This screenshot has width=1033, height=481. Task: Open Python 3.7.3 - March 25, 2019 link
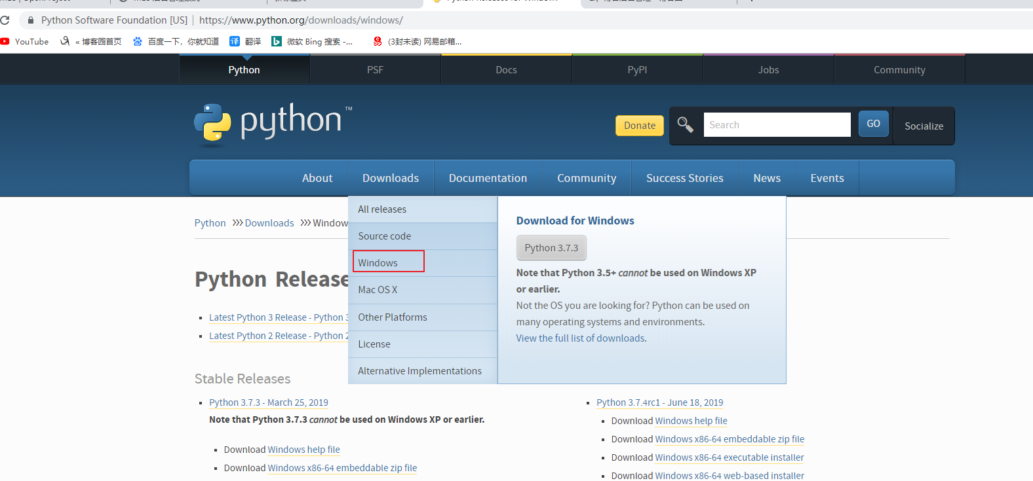(x=269, y=402)
